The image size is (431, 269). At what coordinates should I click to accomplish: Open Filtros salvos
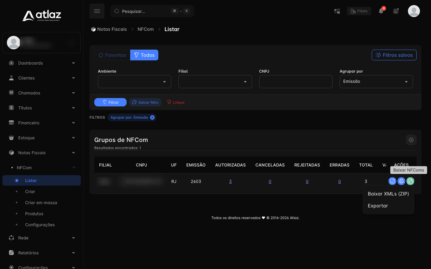click(x=394, y=55)
